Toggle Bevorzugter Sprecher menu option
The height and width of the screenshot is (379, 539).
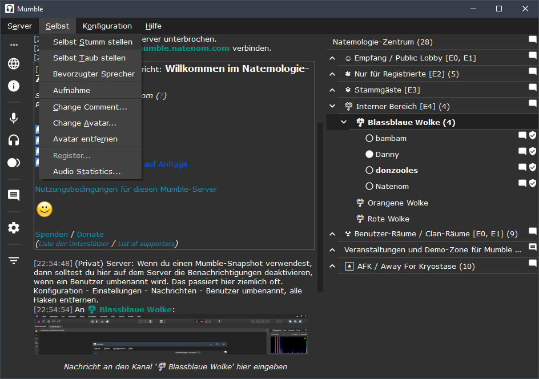90,74
